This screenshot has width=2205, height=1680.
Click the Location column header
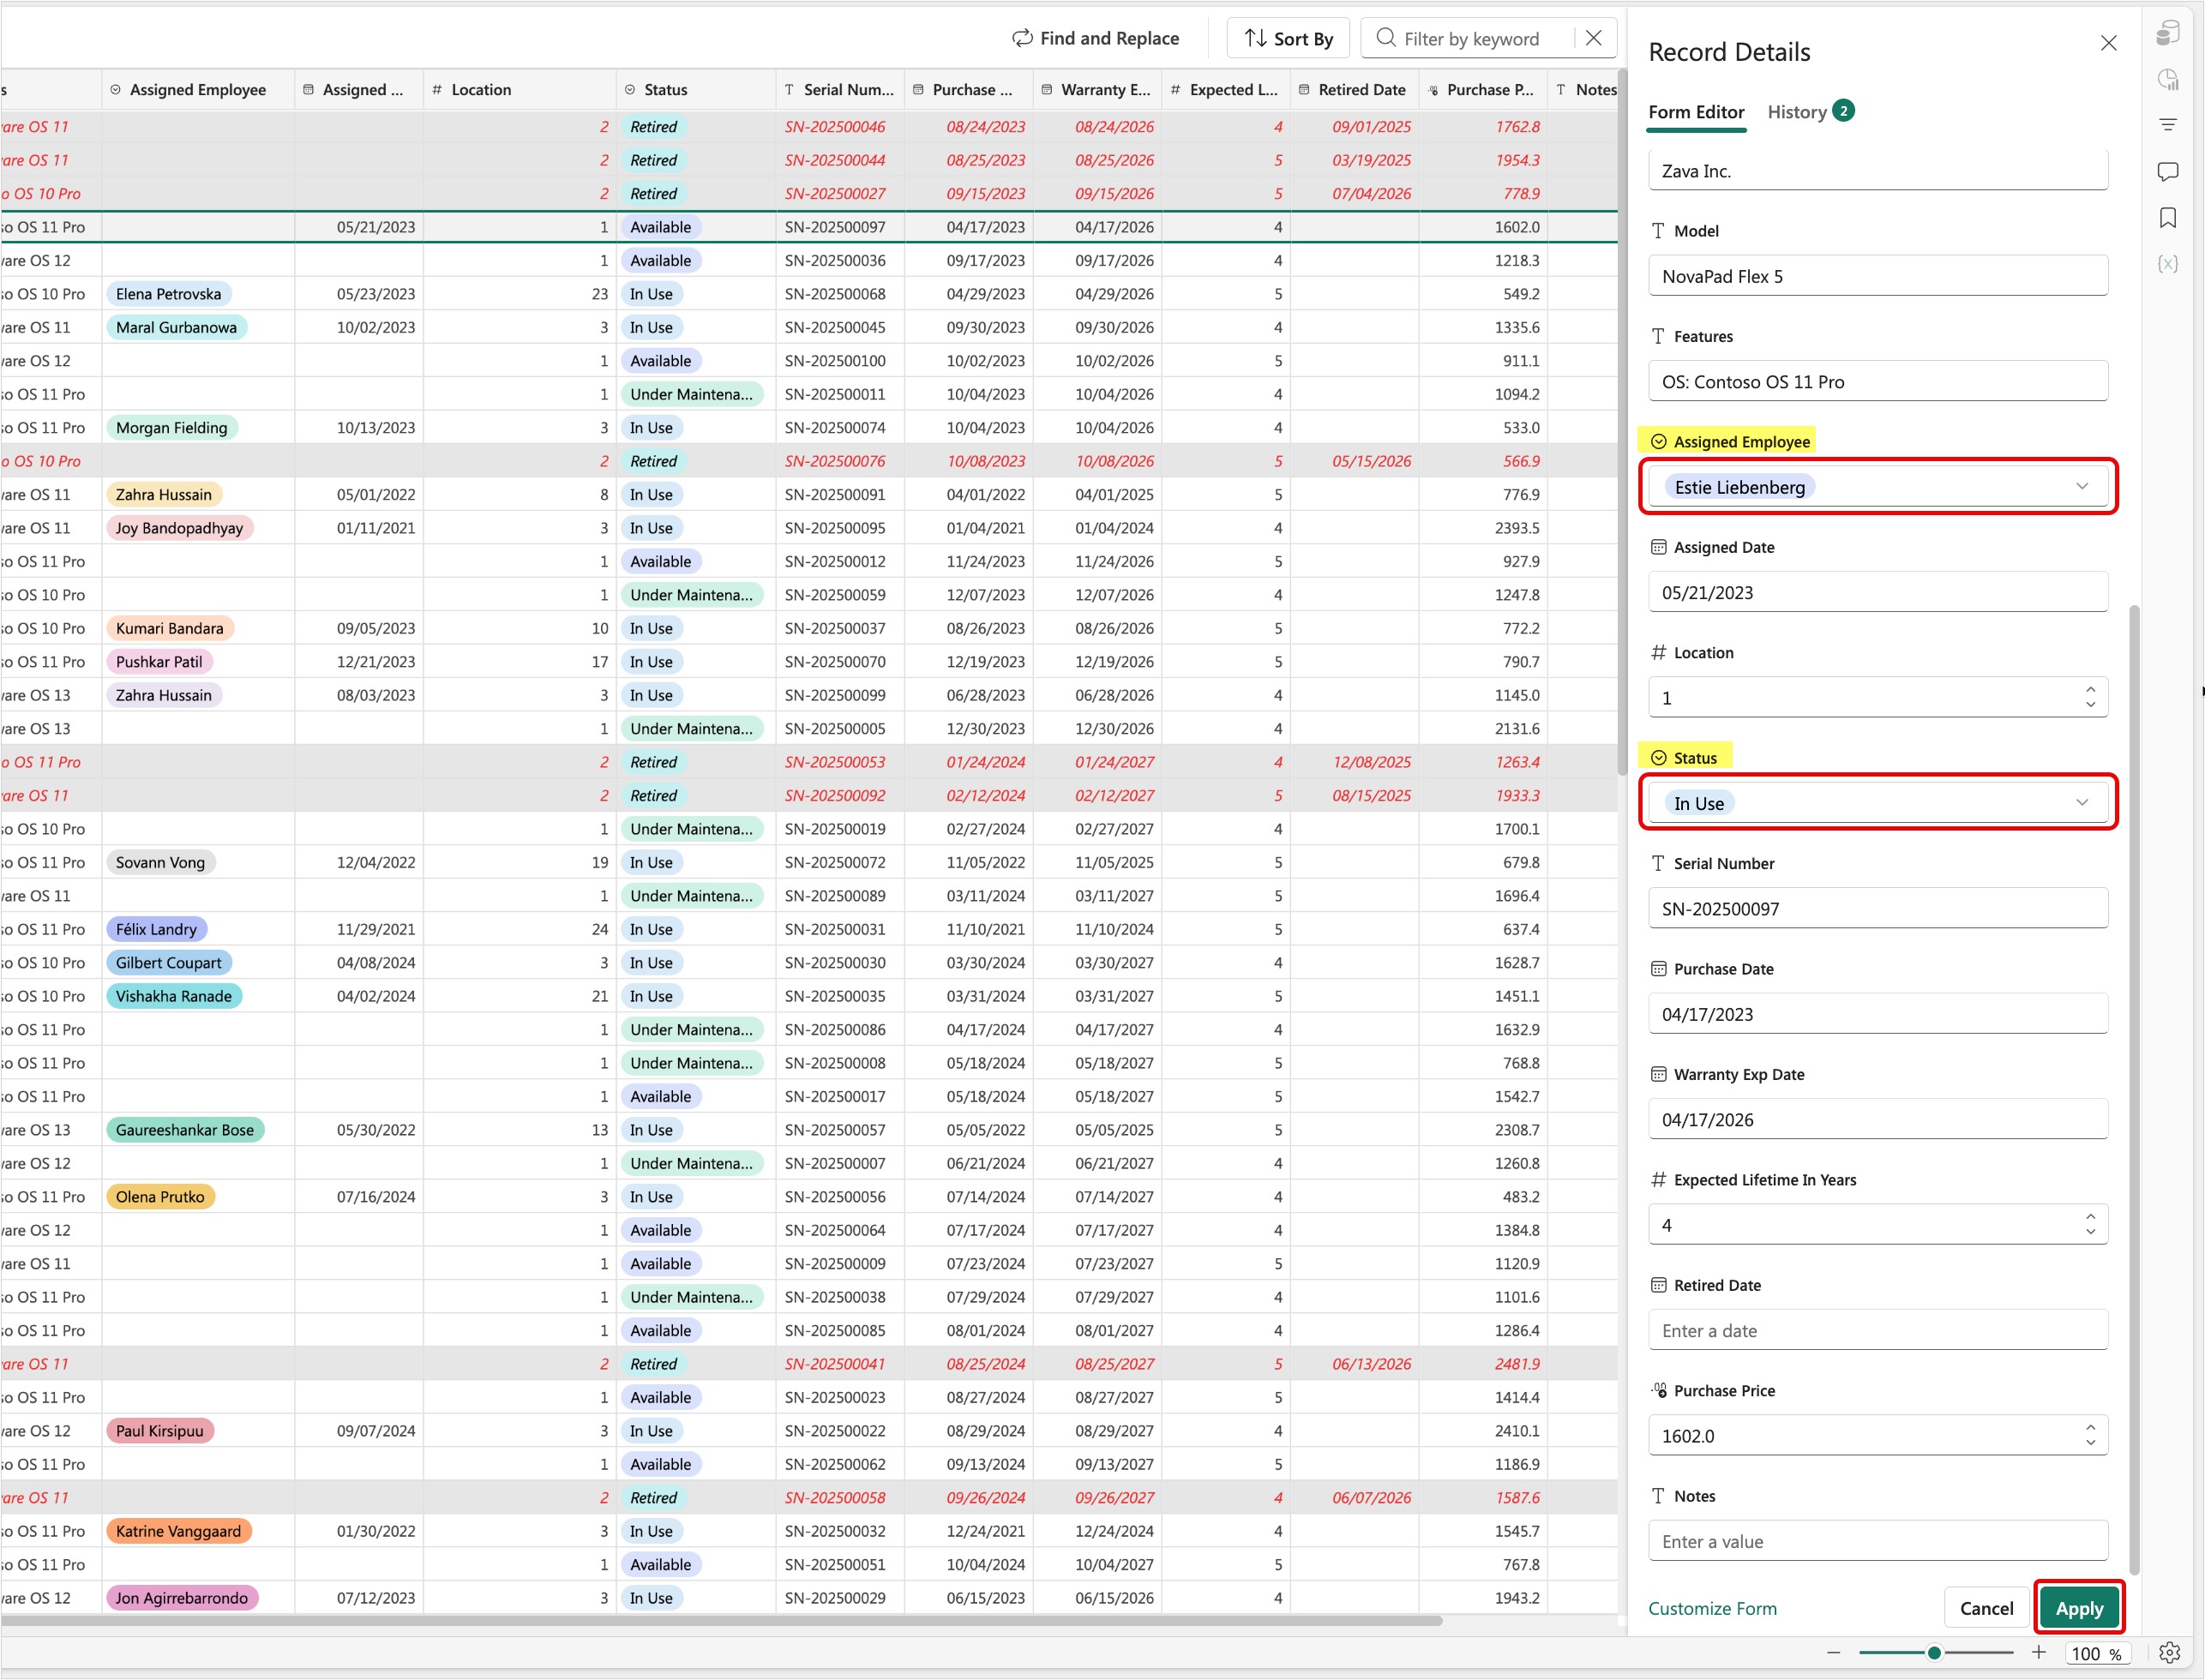point(519,89)
